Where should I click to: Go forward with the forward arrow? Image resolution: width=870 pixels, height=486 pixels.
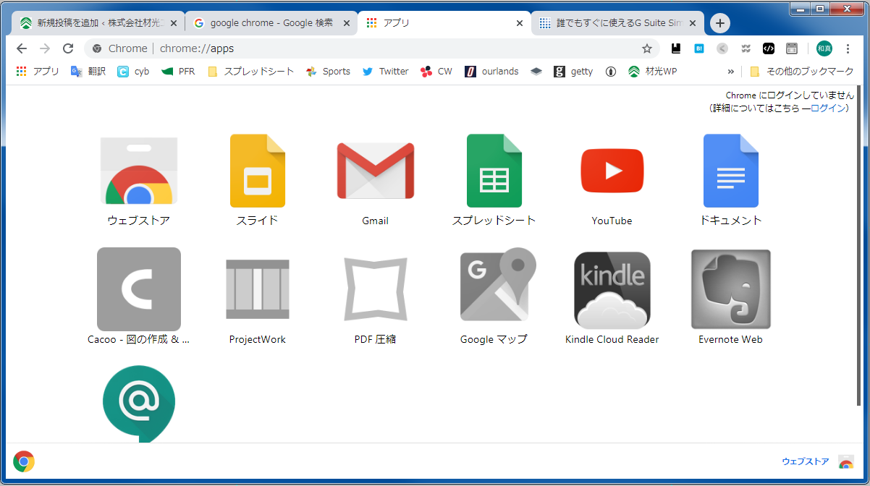coord(45,48)
